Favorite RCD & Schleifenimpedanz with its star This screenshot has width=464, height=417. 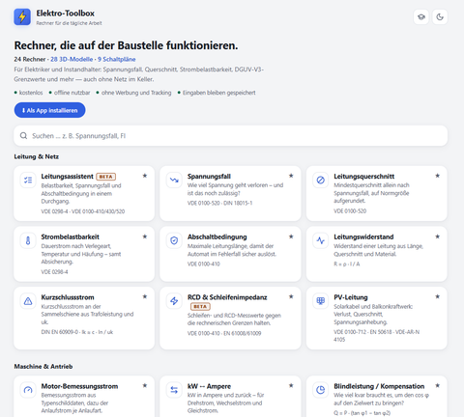(x=291, y=296)
